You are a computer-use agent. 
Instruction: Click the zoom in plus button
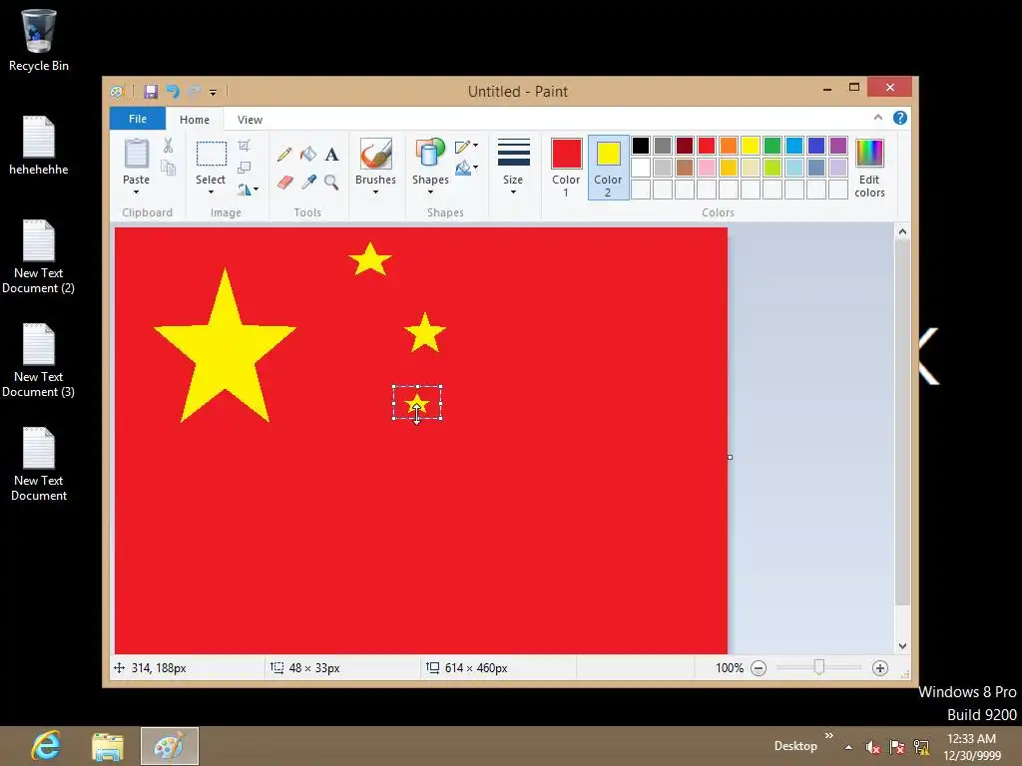880,668
